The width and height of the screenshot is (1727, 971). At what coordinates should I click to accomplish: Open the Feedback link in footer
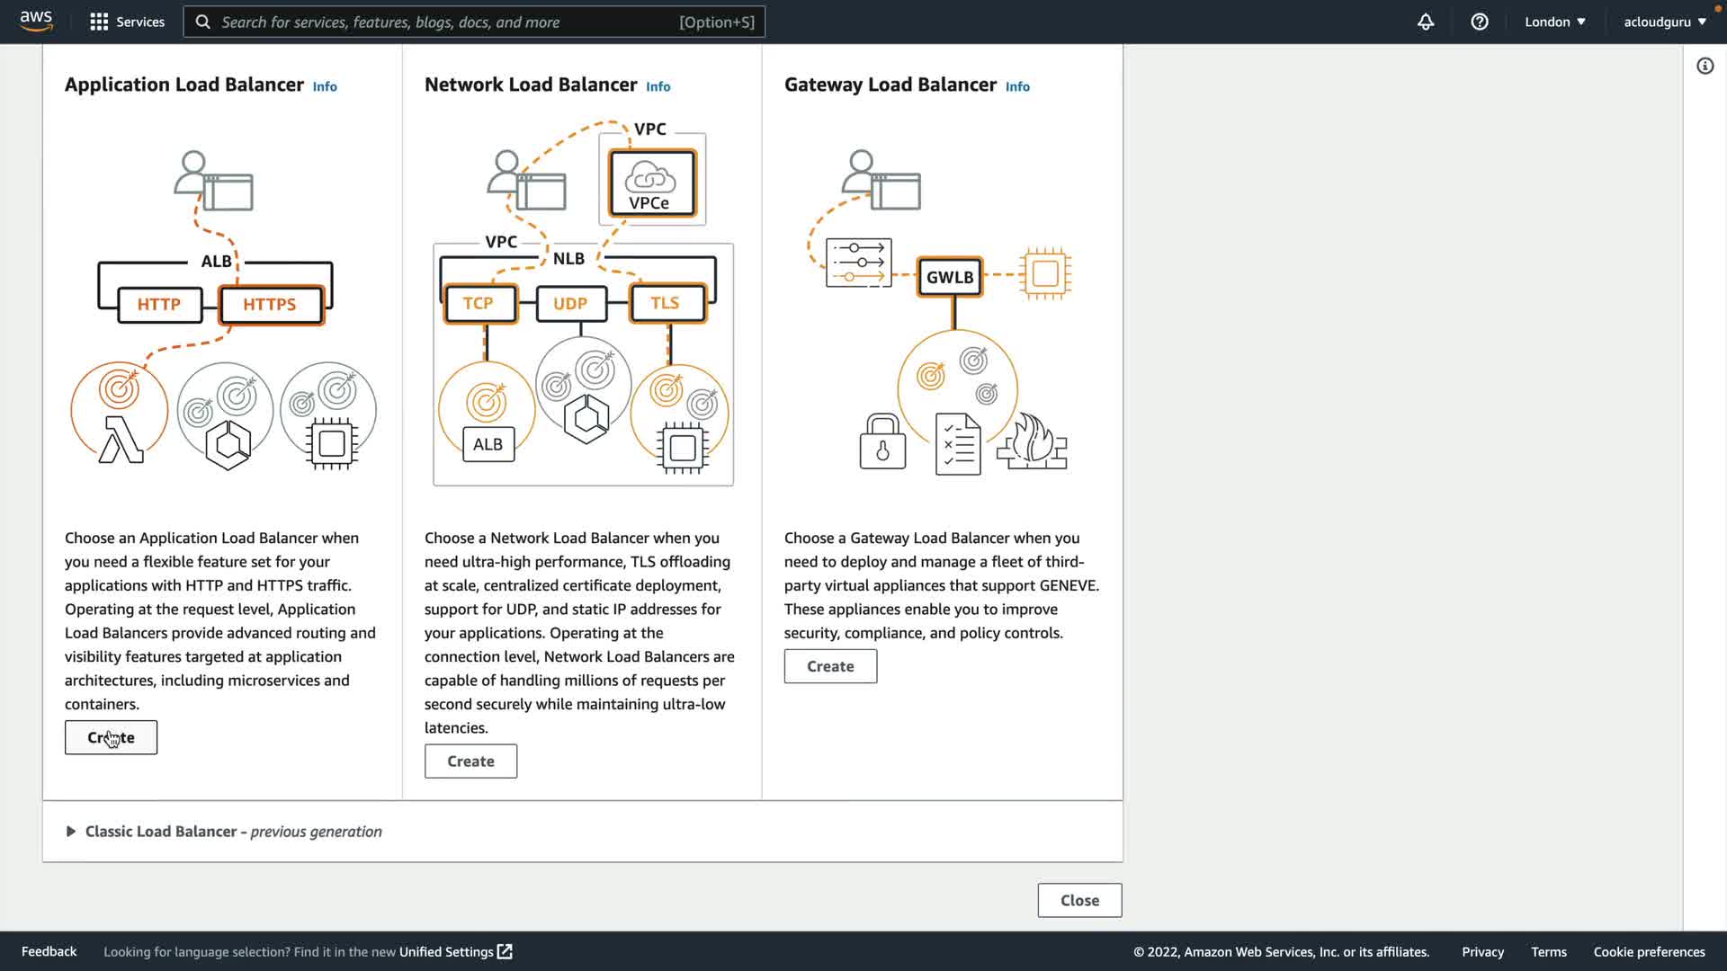coord(49,951)
